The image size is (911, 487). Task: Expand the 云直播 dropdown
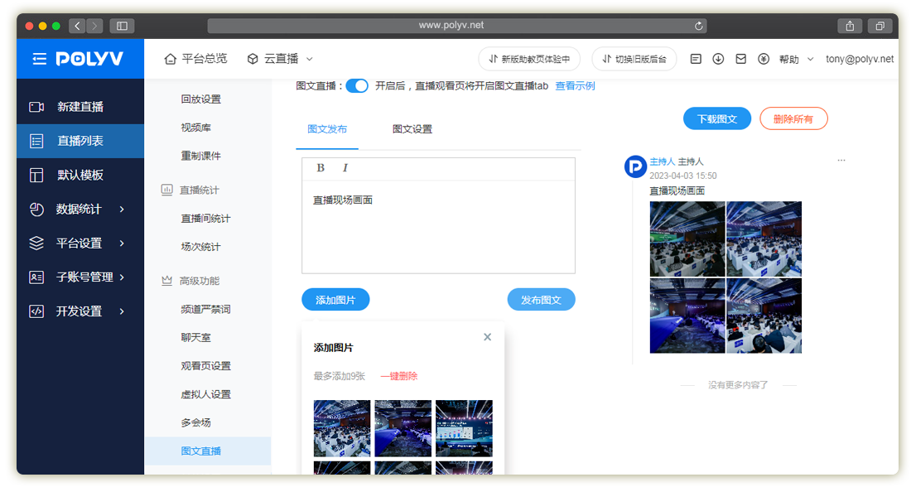(x=281, y=59)
